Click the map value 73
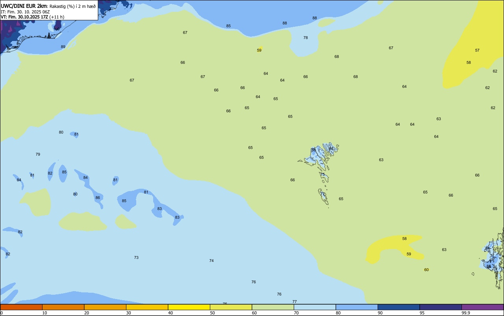Viewport: 504px width, 316px height. (136, 258)
